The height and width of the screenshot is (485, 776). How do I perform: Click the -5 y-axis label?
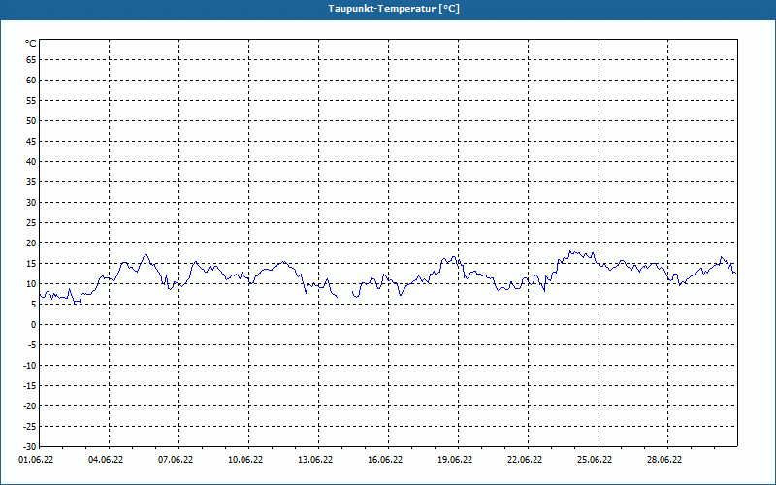coord(32,345)
